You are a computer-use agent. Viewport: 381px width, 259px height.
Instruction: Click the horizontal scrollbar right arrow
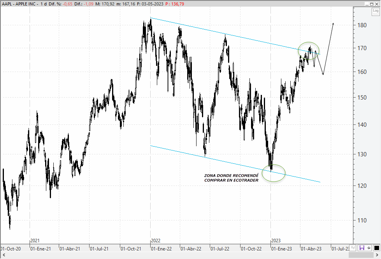point(377,255)
